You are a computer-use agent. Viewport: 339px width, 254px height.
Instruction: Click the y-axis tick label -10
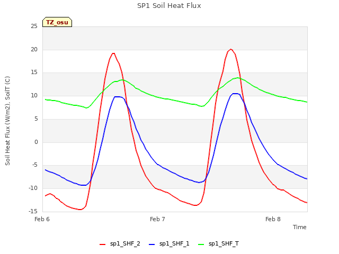click(x=33, y=188)
